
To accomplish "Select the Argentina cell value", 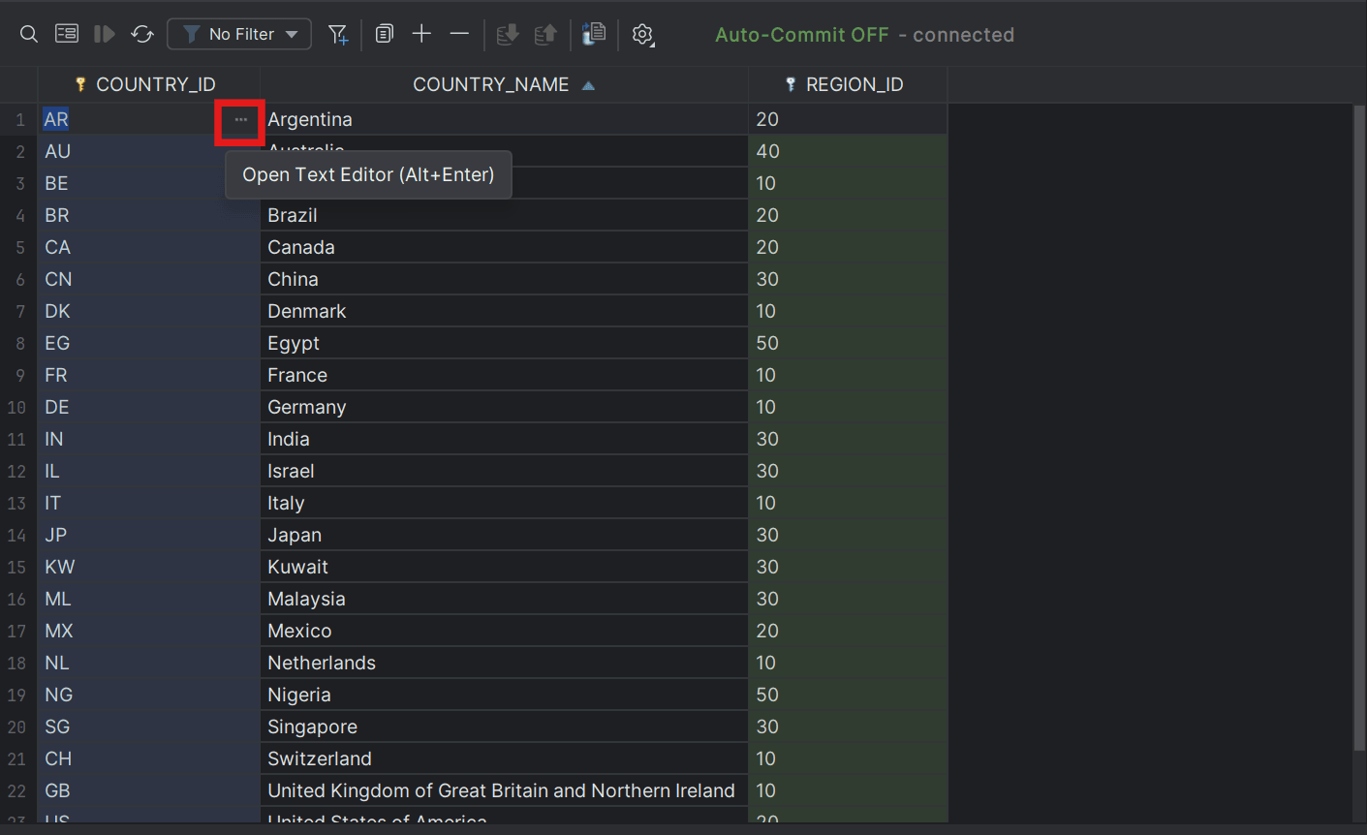I will coord(310,119).
